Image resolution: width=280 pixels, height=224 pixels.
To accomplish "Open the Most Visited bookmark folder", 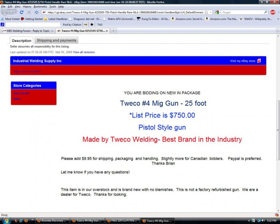I will 10,19.
